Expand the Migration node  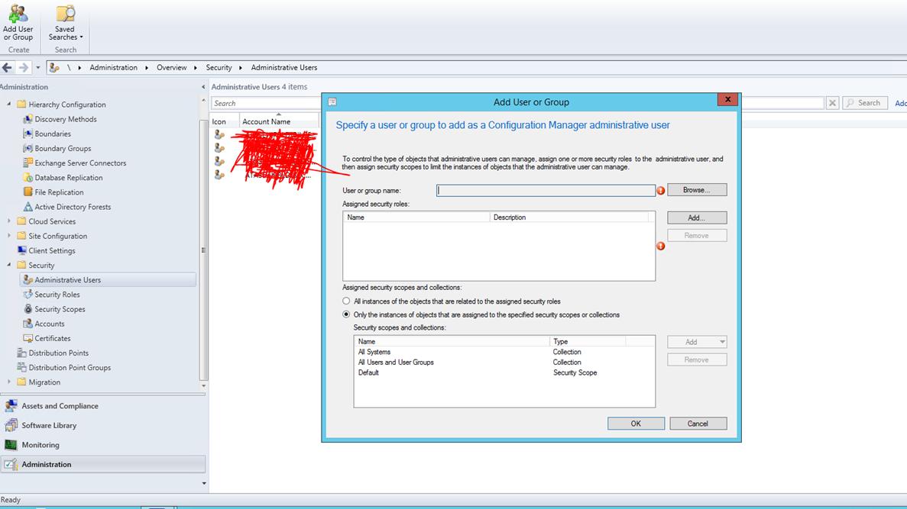(x=8, y=382)
